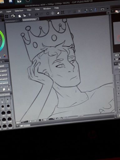Expand command bar overflow arrow at right
Viewport: 120px width, 160px height.
tap(108, 8)
